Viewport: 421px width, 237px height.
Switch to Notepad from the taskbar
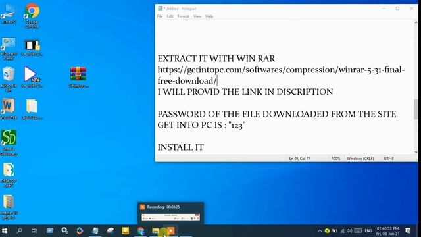pyautogui.click(x=95, y=231)
